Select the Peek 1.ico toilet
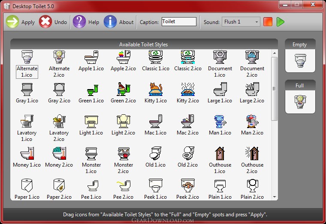The image size is (326, 224). [156, 185]
